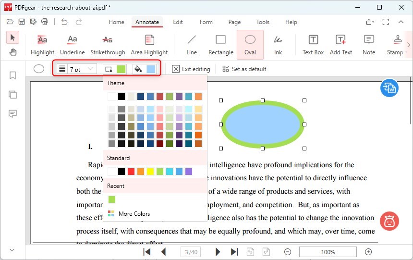This screenshot has width=413, height=260.
Task: Open the page thumbnails sidebar panel
Action: coord(12,94)
